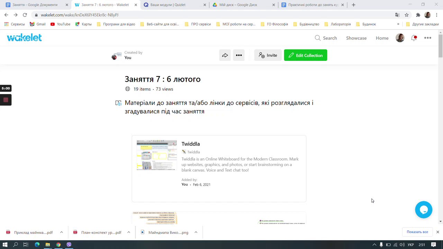Click the translate page icon in address bar

(x=397, y=15)
